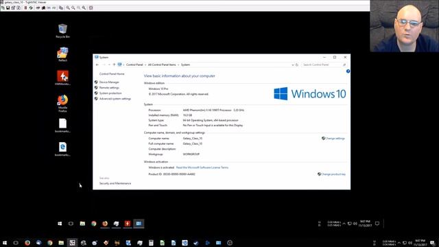Open the remote taskbar clock
The width and height of the screenshot is (439, 247).
pyautogui.click(x=365, y=224)
